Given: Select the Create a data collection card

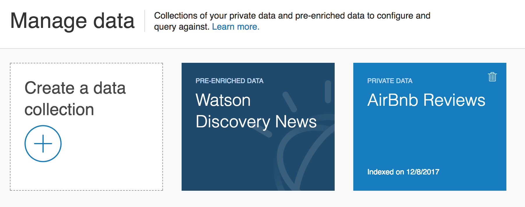Looking at the screenshot, I should point(86,127).
